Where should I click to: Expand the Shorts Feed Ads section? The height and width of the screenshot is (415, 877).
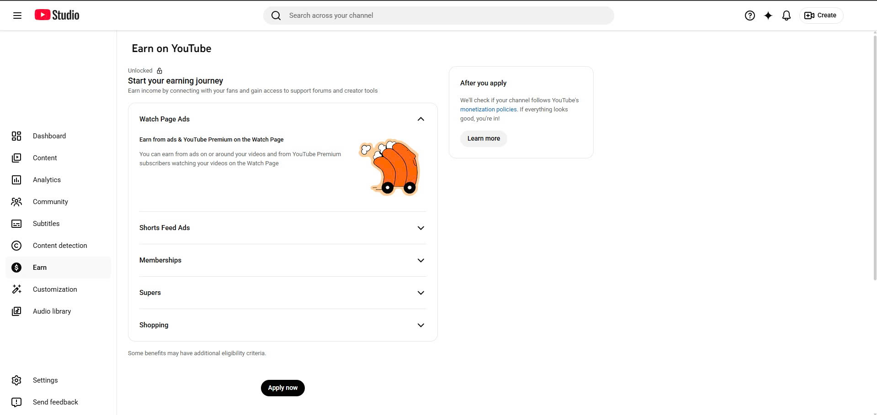[421, 228]
